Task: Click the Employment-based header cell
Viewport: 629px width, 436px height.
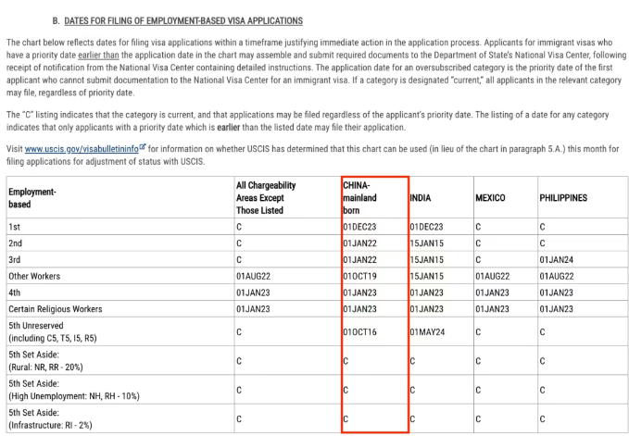Action: 32,197
